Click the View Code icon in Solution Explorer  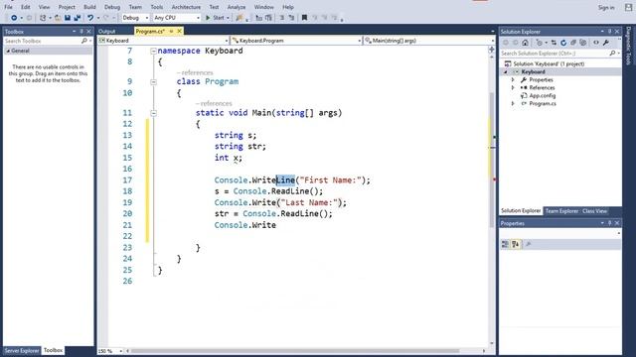pyautogui.click(x=596, y=43)
